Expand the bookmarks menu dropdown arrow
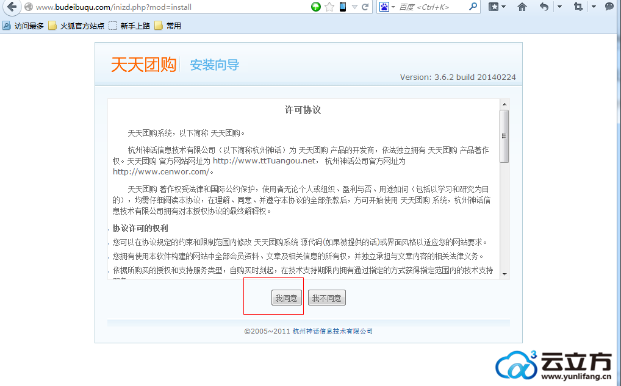The image size is (621, 386). (504, 7)
